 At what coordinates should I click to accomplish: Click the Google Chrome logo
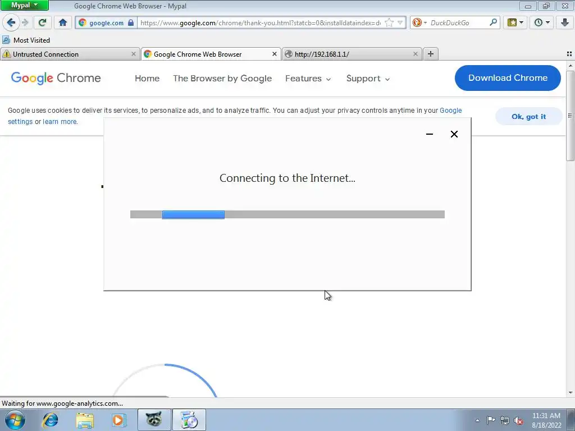(x=56, y=78)
